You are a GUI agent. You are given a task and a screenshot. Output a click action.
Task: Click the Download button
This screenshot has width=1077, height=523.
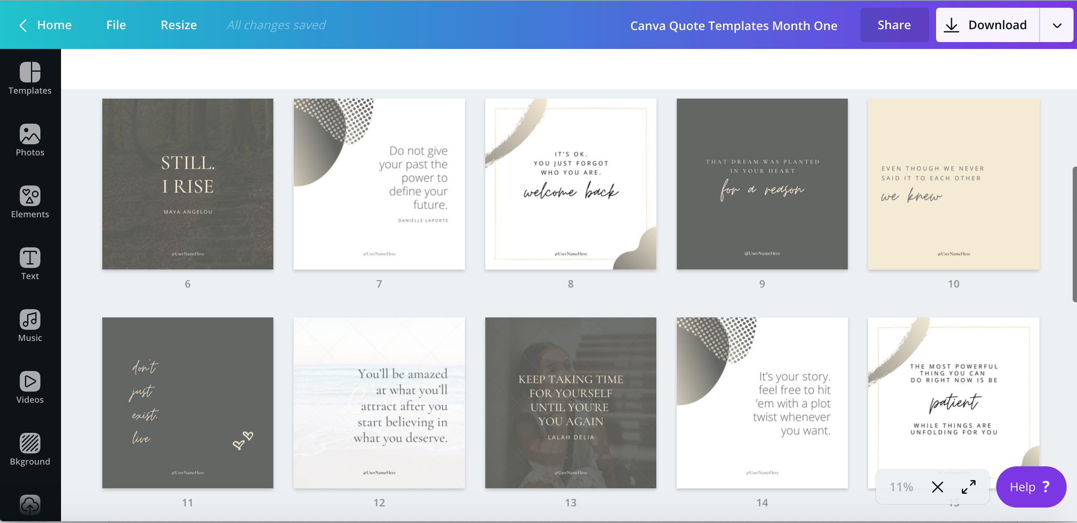coord(988,25)
